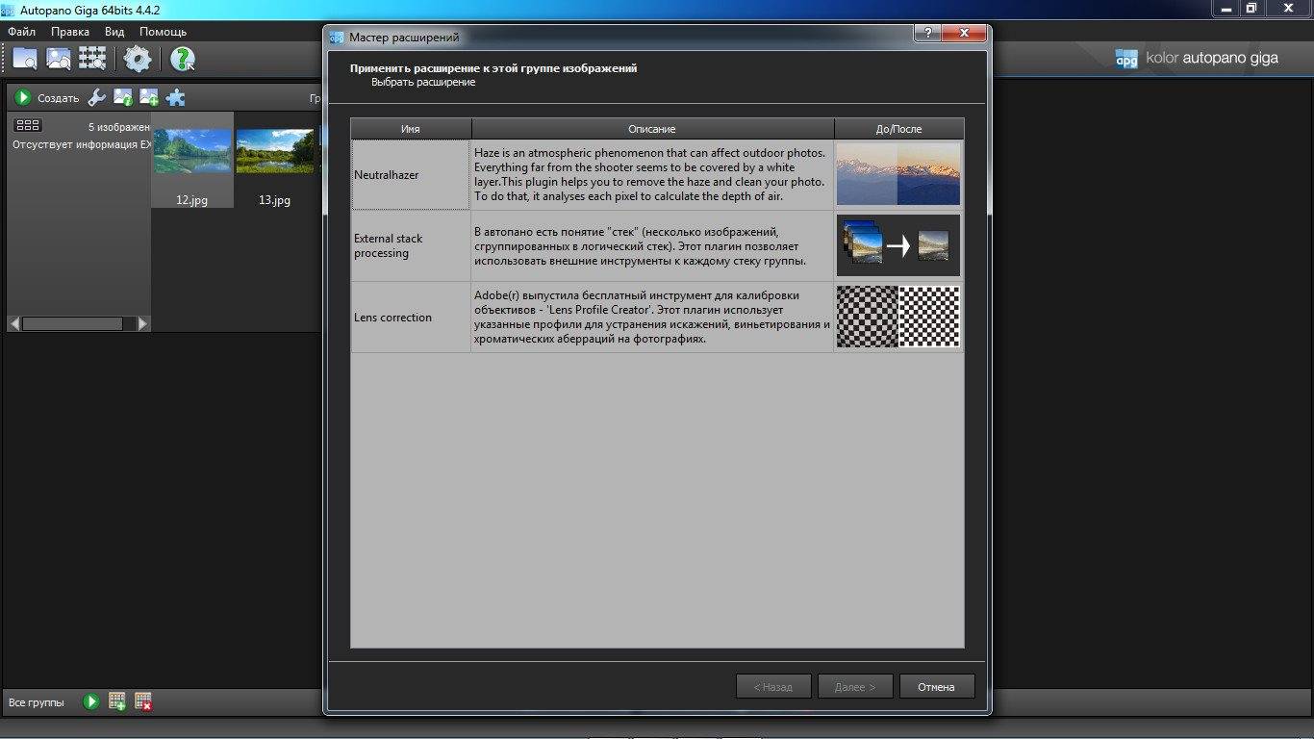The width and height of the screenshot is (1314, 739).
Task: Click the Имя column header
Action: (411, 129)
